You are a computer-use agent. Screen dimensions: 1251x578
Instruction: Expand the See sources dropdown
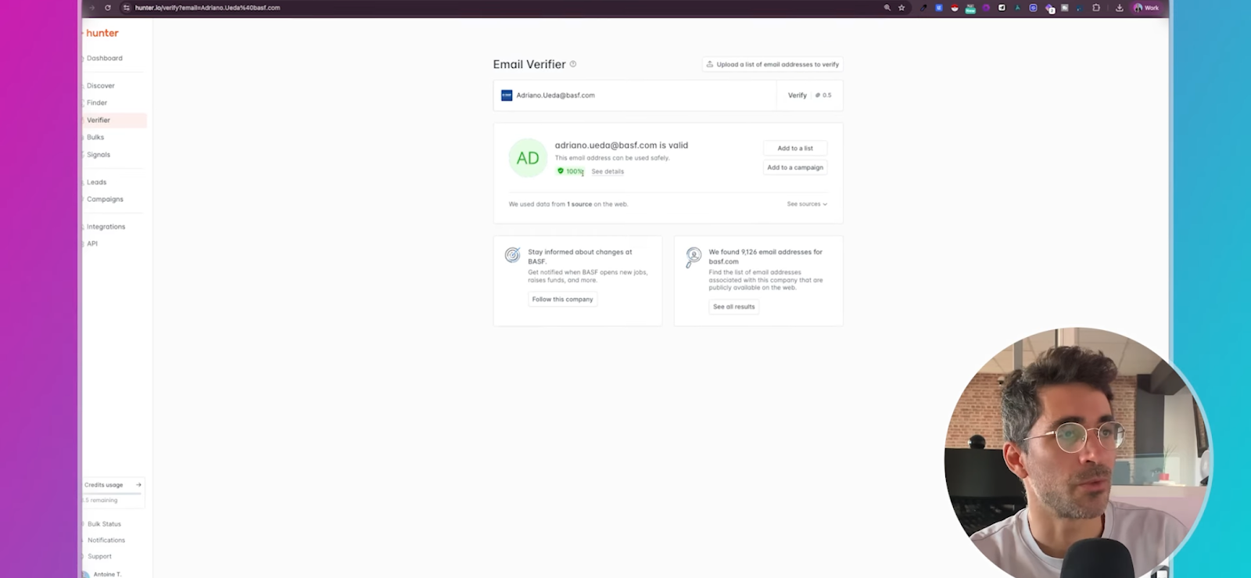(807, 204)
